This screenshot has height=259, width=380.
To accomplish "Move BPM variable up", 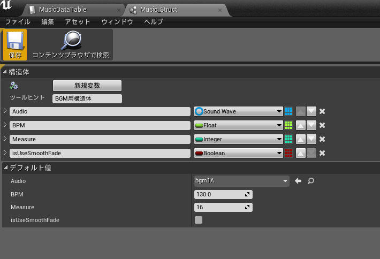I will point(301,125).
